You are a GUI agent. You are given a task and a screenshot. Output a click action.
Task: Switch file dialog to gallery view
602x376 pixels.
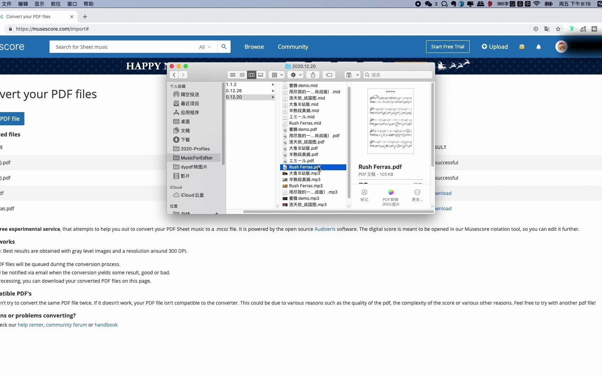pos(261,75)
